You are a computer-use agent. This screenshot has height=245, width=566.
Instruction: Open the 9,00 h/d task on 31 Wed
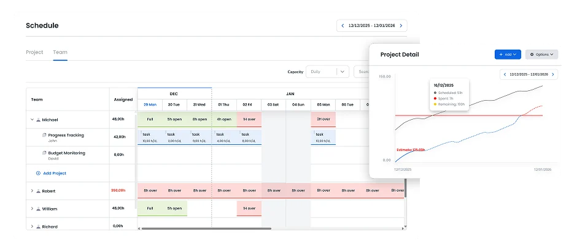pyautogui.click(x=200, y=137)
